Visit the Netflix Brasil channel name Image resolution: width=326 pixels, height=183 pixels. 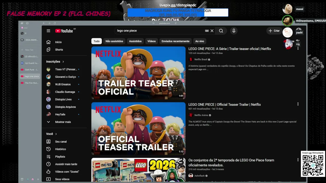pos(201,59)
